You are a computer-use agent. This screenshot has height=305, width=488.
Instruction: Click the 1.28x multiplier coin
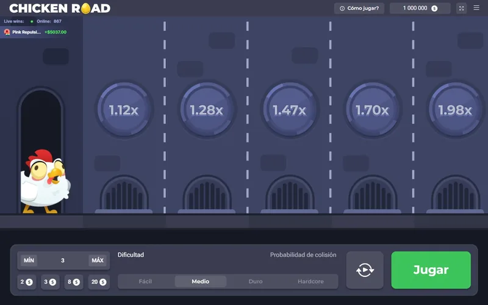point(207,110)
